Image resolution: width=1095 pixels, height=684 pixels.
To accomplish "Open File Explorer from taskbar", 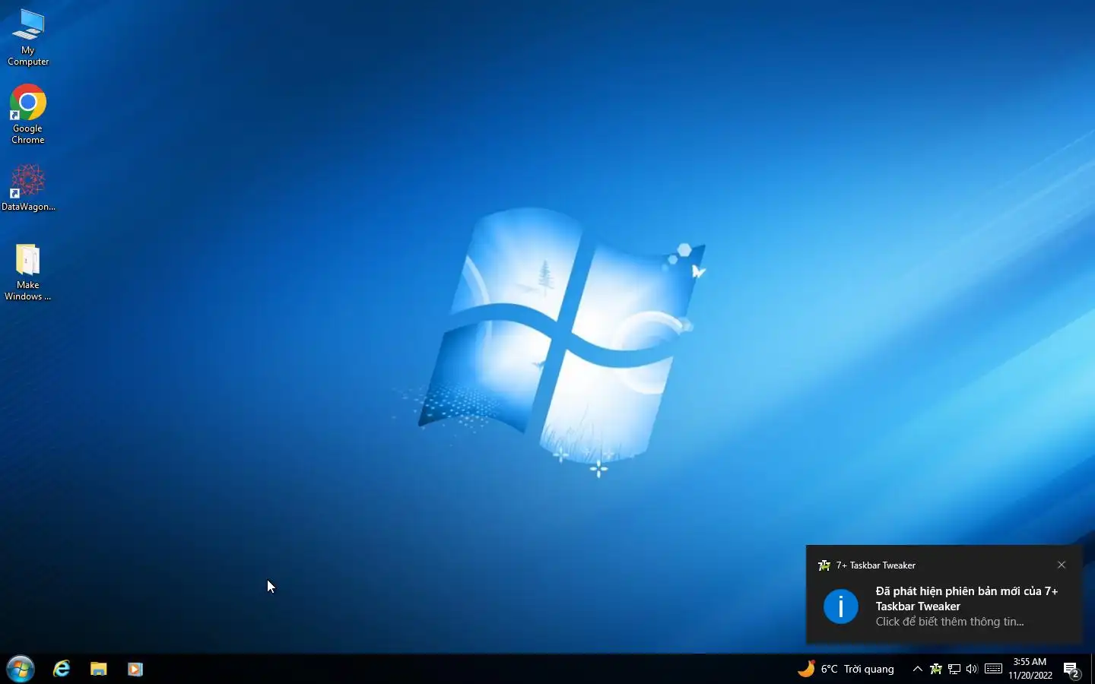I will click(99, 669).
